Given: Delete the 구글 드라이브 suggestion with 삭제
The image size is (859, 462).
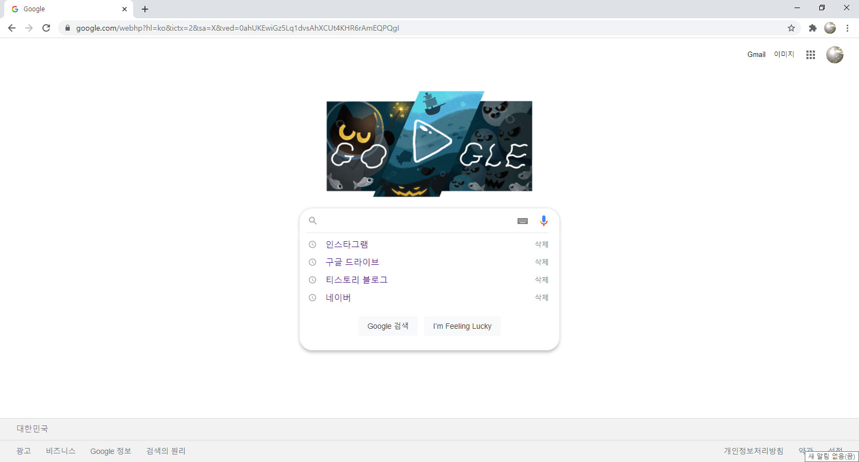Looking at the screenshot, I should (x=542, y=262).
